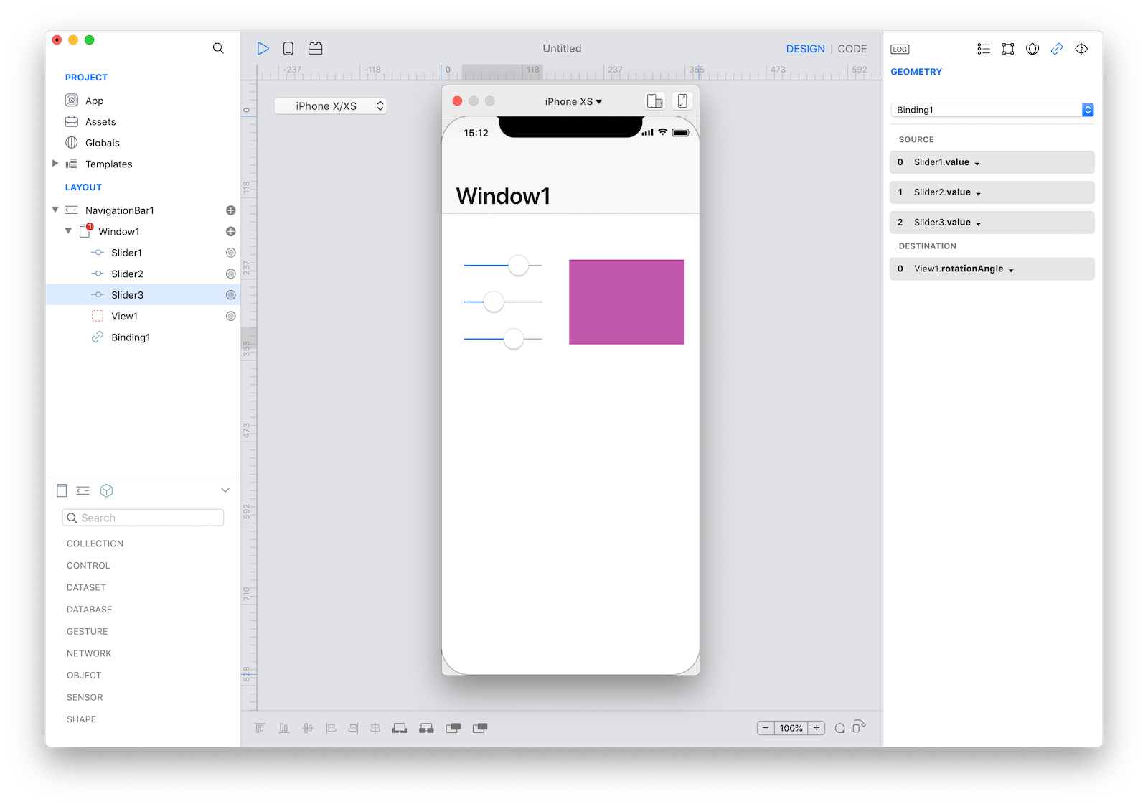
Task: Switch to the CODE tab
Action: coord(852,49)
